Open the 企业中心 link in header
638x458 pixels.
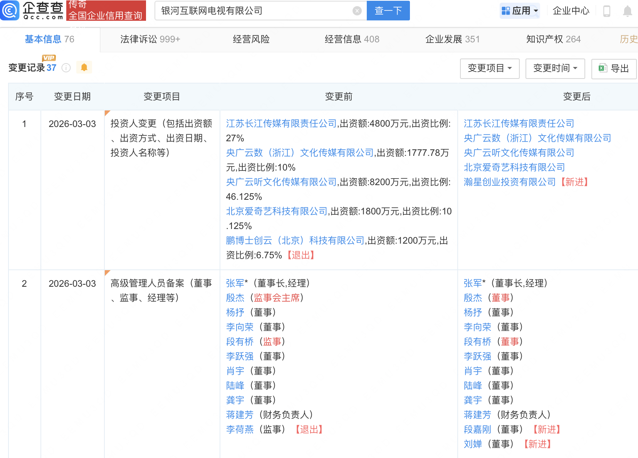(571, 11)
